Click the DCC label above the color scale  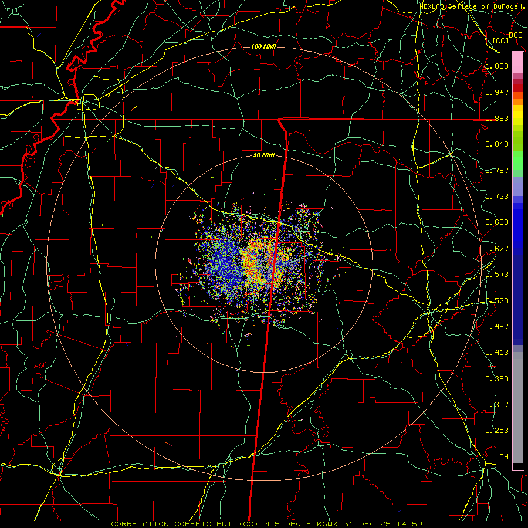pyautogui.click(x=515, y=35)
